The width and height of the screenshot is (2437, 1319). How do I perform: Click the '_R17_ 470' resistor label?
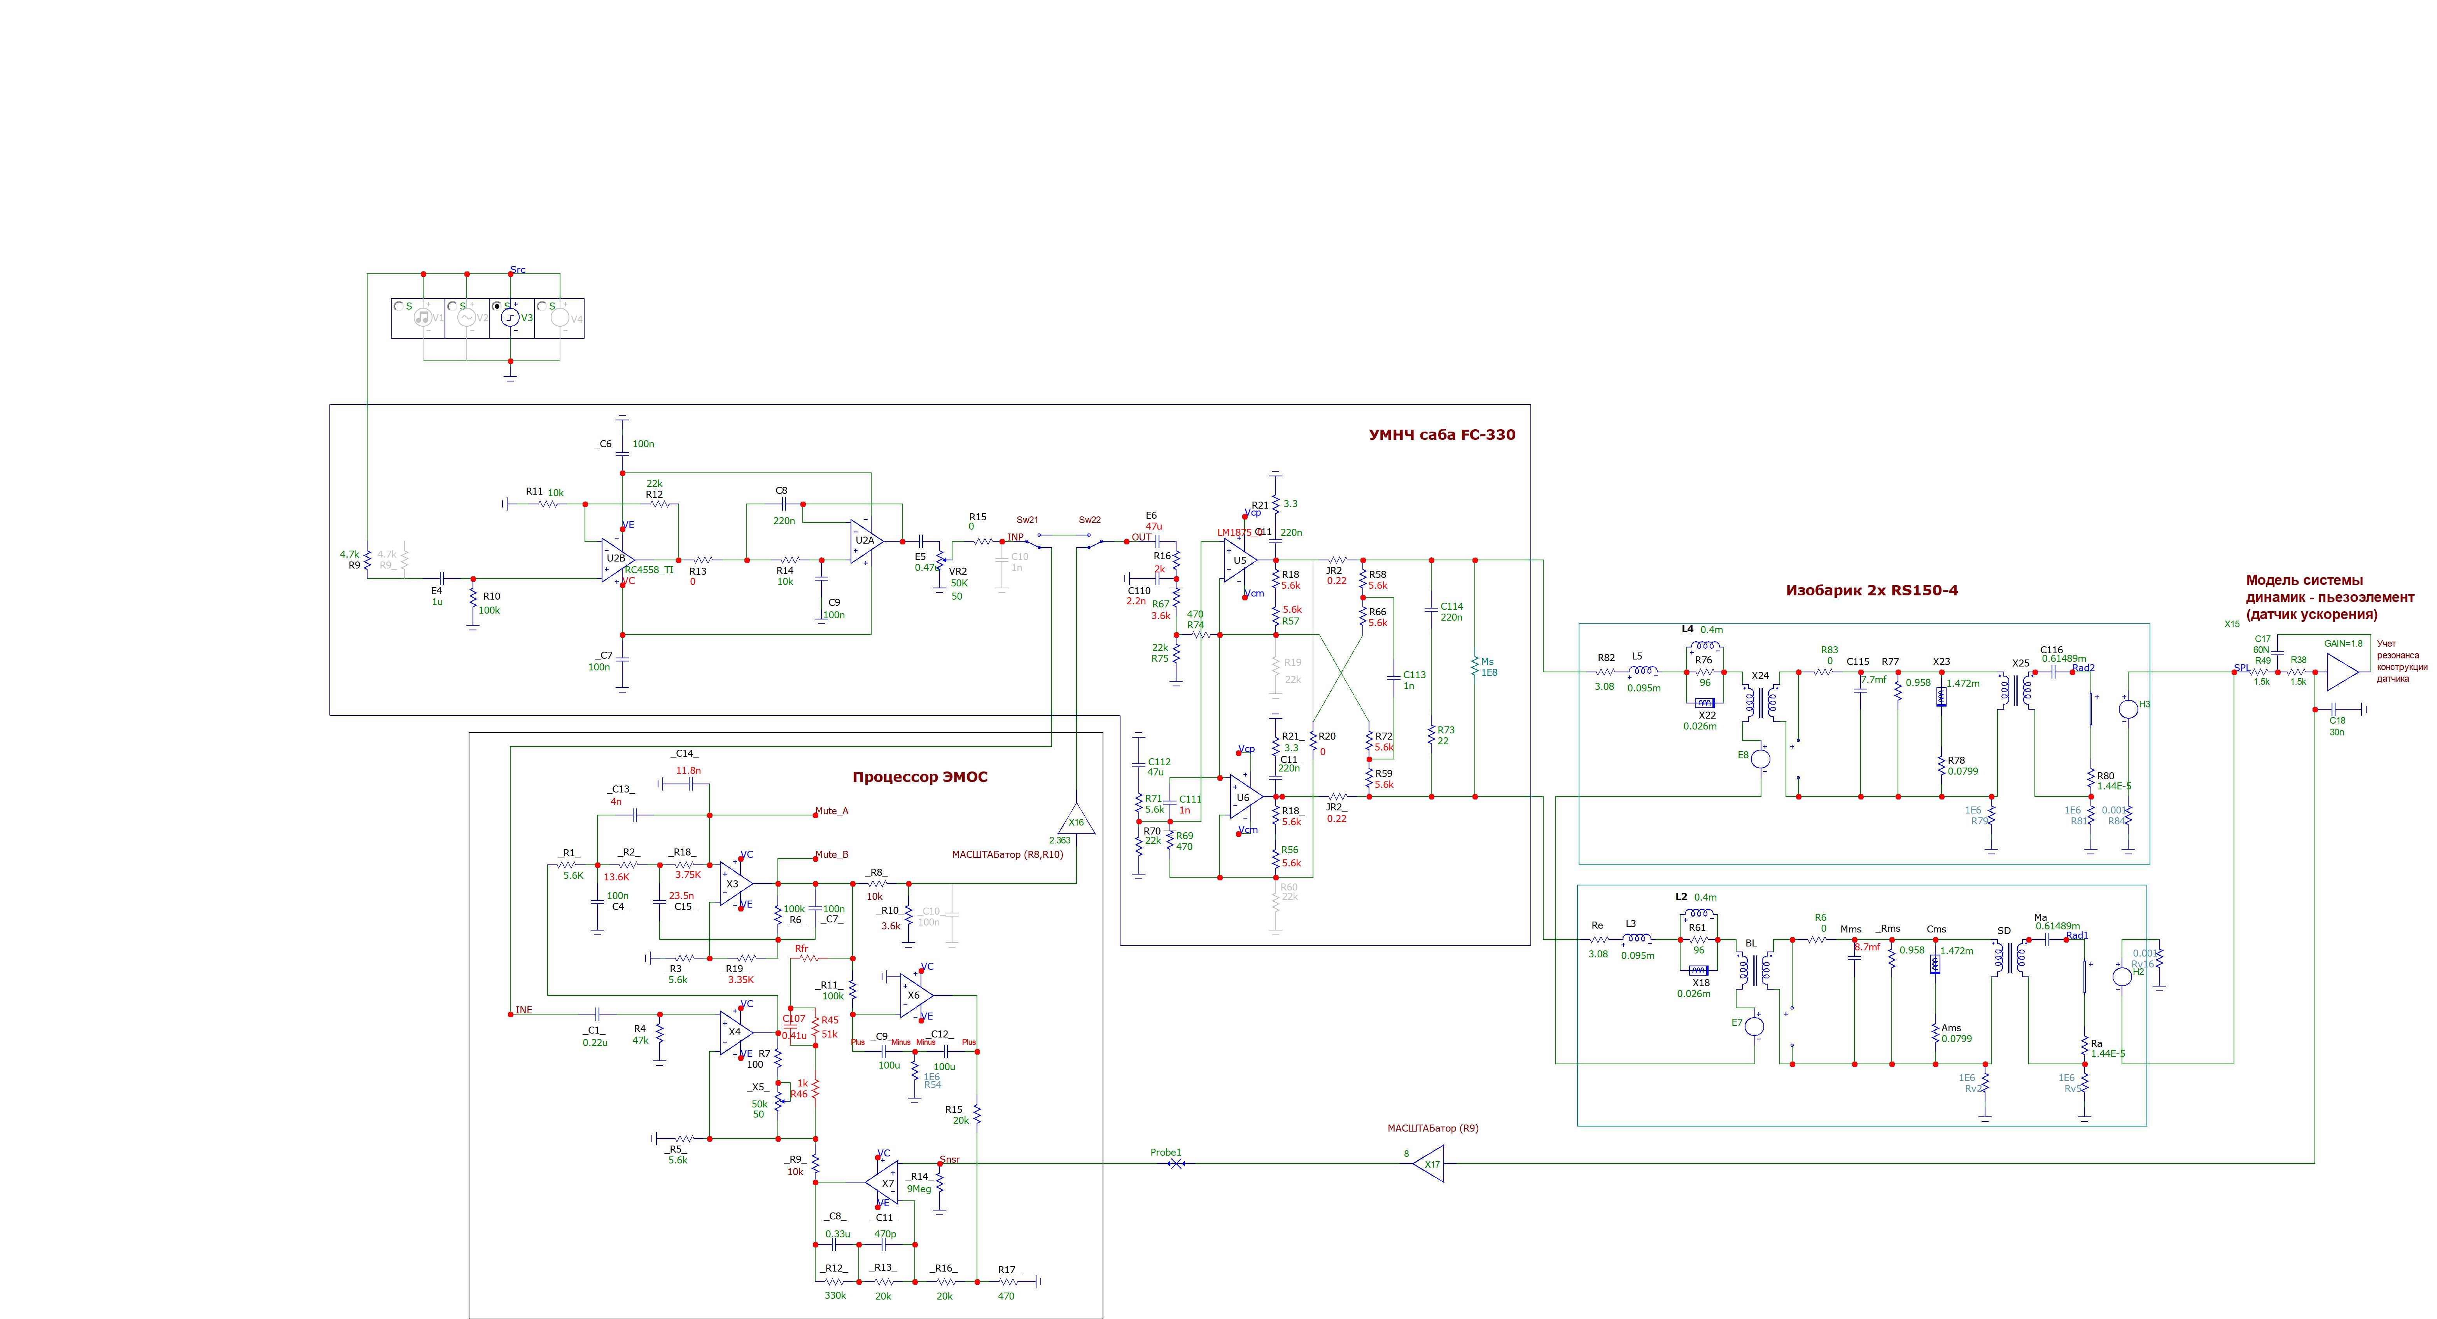[x=1007, y=1283]
